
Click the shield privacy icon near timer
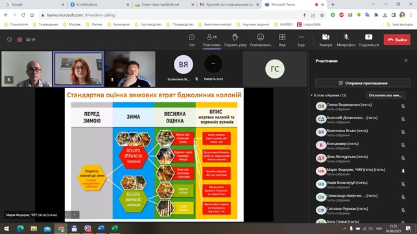(x=9, y=40)
